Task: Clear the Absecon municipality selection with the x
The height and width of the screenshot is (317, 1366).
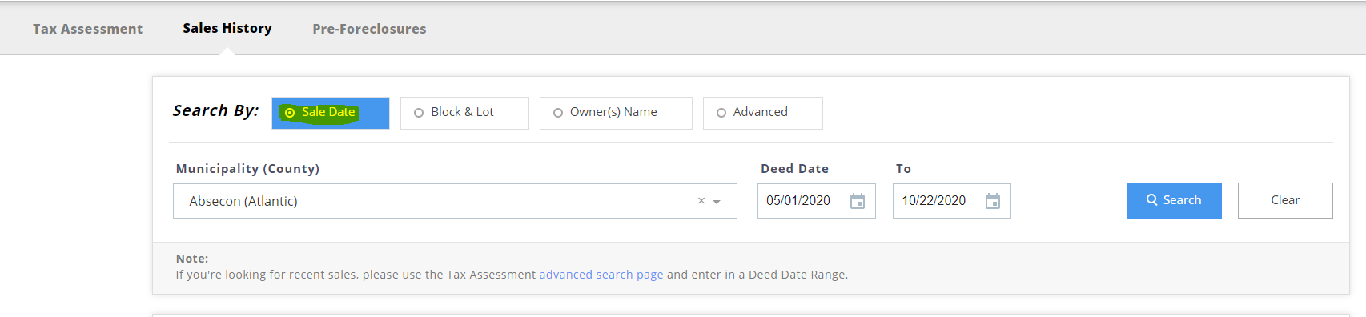Action: [x=701, y=201]
